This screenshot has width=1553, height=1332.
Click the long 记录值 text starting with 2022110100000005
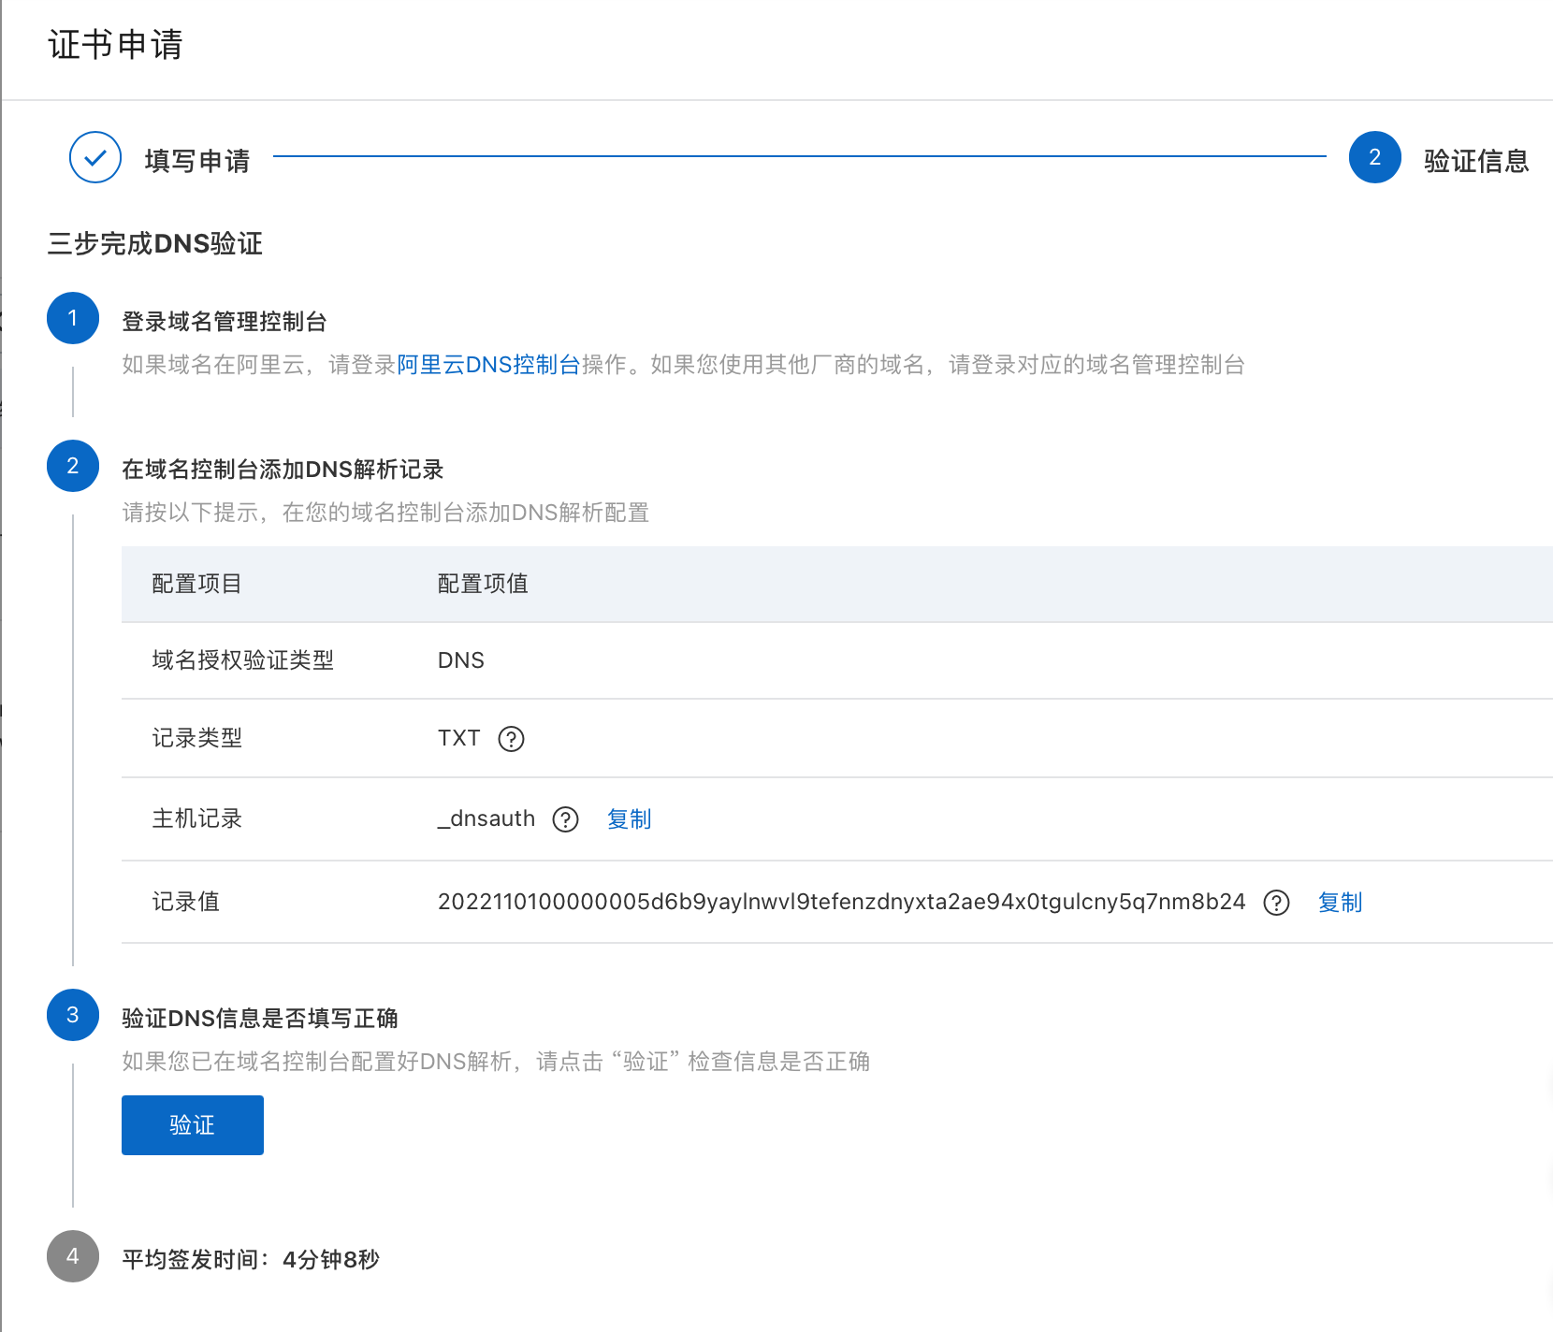tap(841, 902)
